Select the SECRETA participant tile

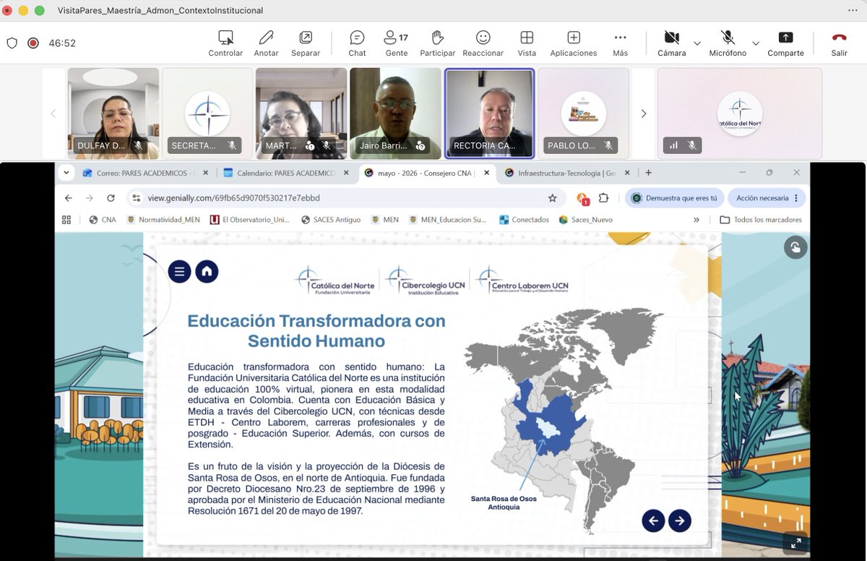coord(207,114)
